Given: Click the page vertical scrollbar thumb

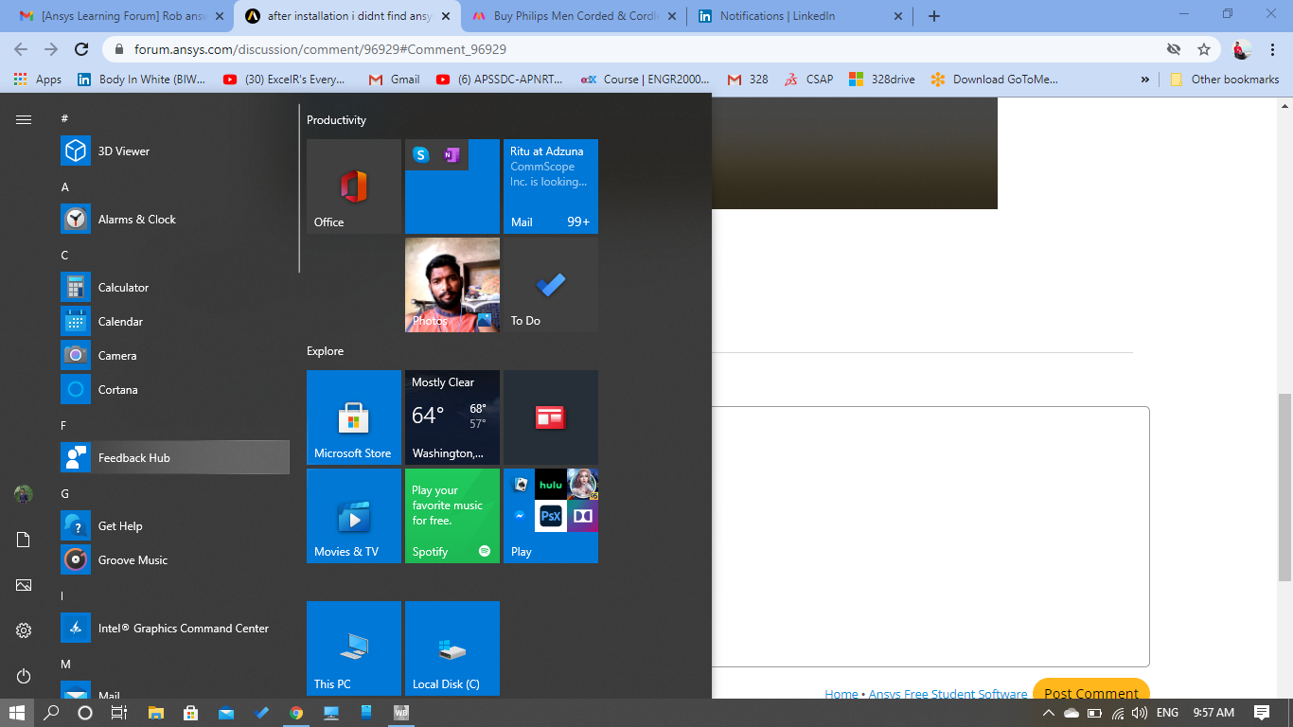Looking at the screenshot, I should [1285, 488].
